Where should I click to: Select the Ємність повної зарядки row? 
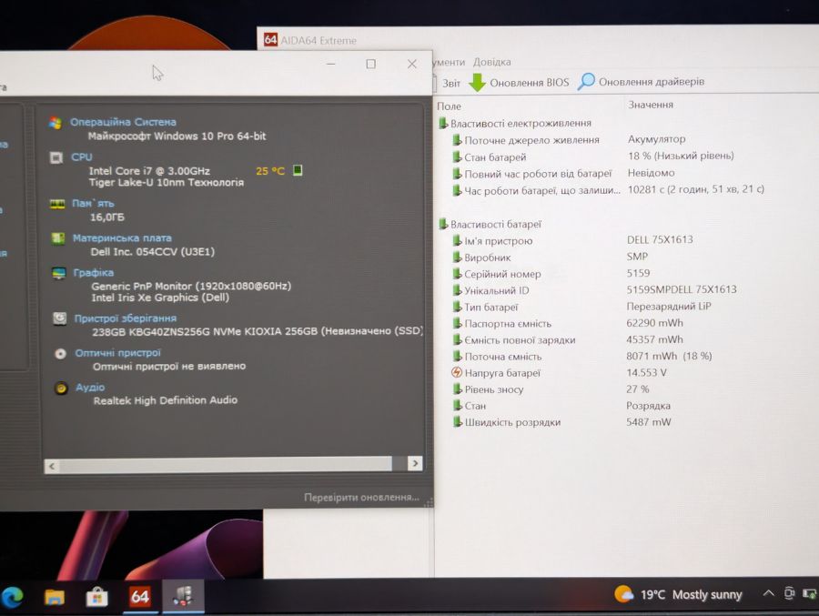tap(627, 339)
